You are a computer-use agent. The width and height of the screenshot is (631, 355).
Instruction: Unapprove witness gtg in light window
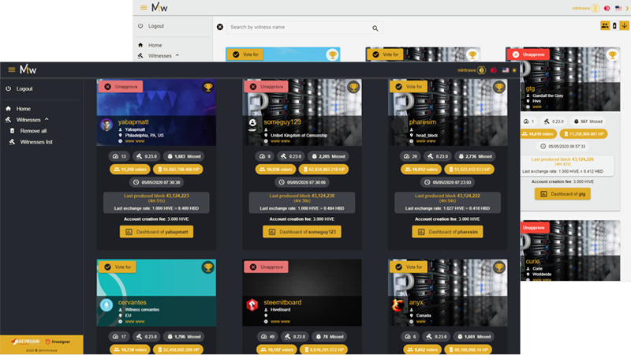point(528,54)
